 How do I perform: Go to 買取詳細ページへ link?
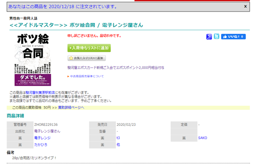coord(71,108)
